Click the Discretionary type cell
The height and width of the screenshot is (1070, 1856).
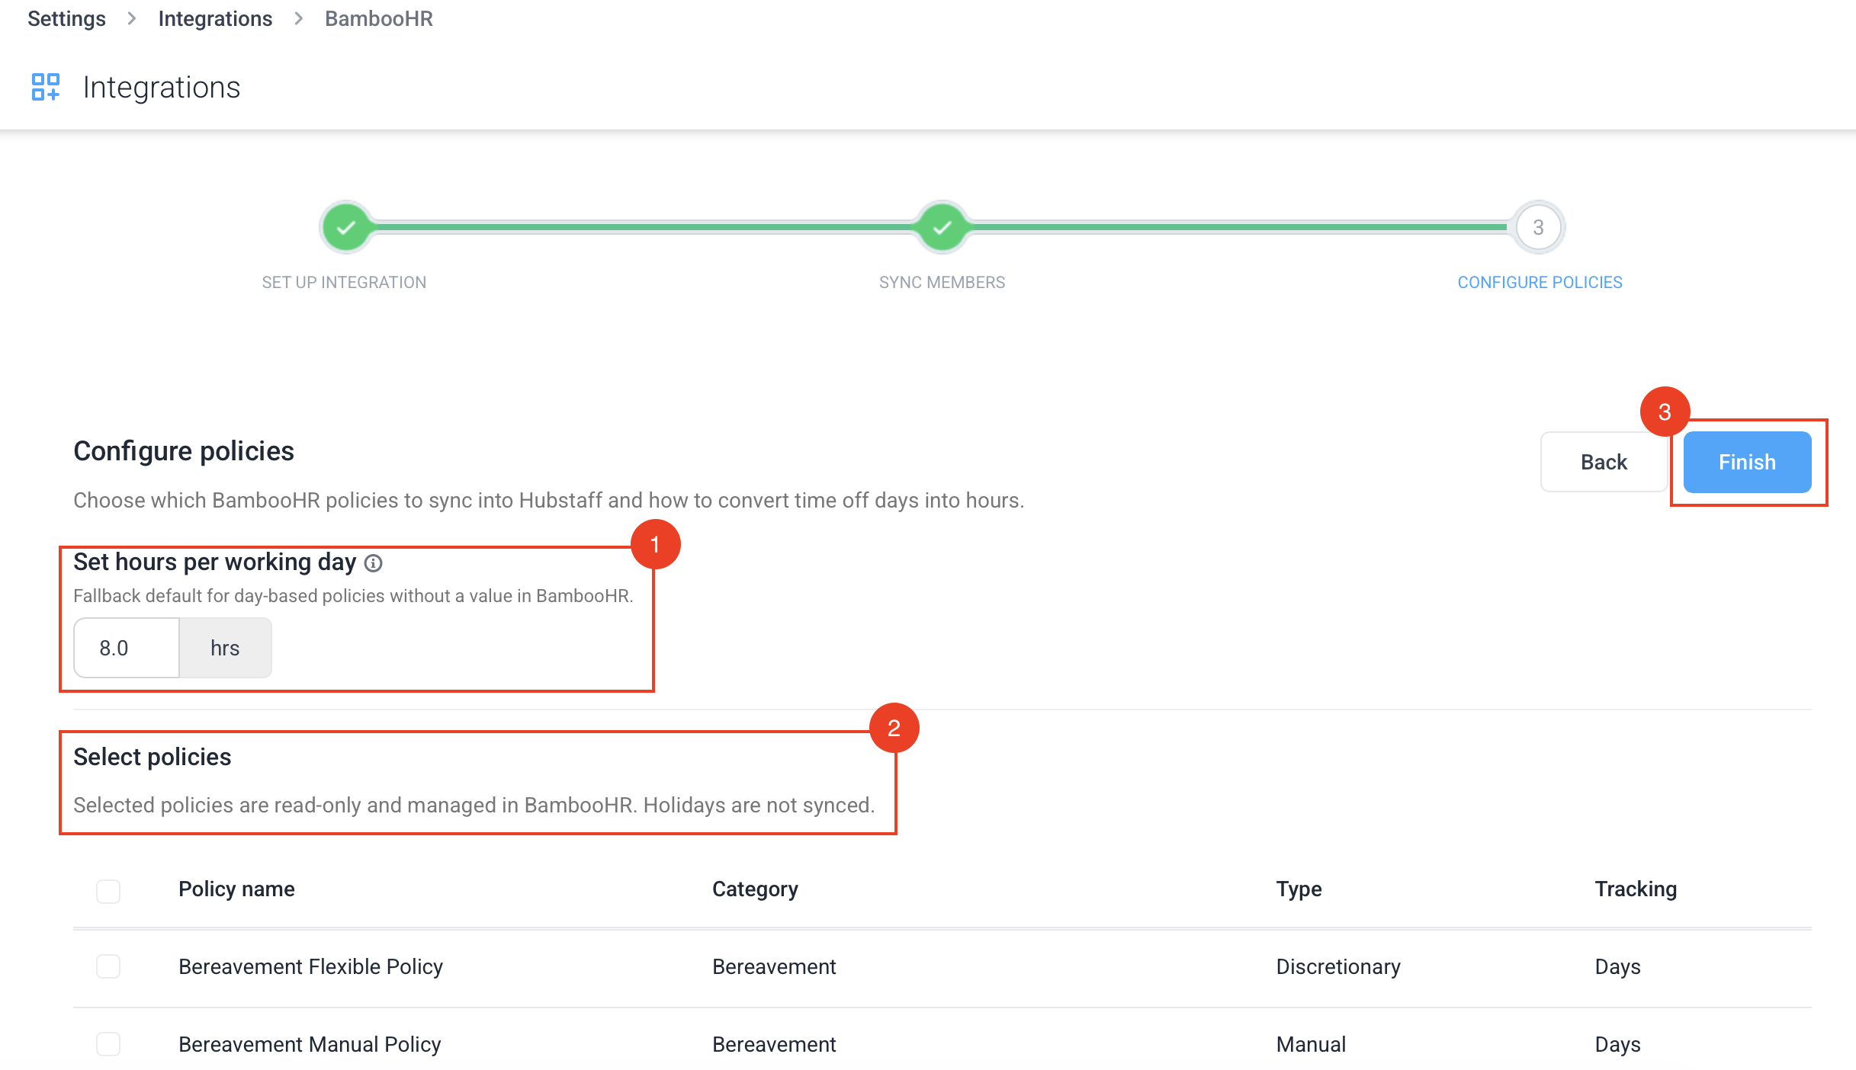pyautogui.click(x=1338, y=966)
